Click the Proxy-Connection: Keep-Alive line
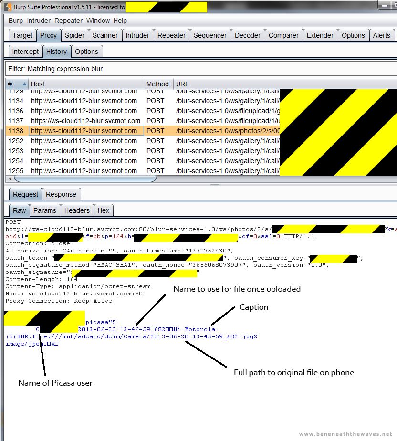 point(59,301)
